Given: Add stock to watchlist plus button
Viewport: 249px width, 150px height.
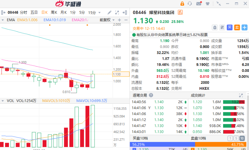Looking at the screenshot, I should click(244, 28).
